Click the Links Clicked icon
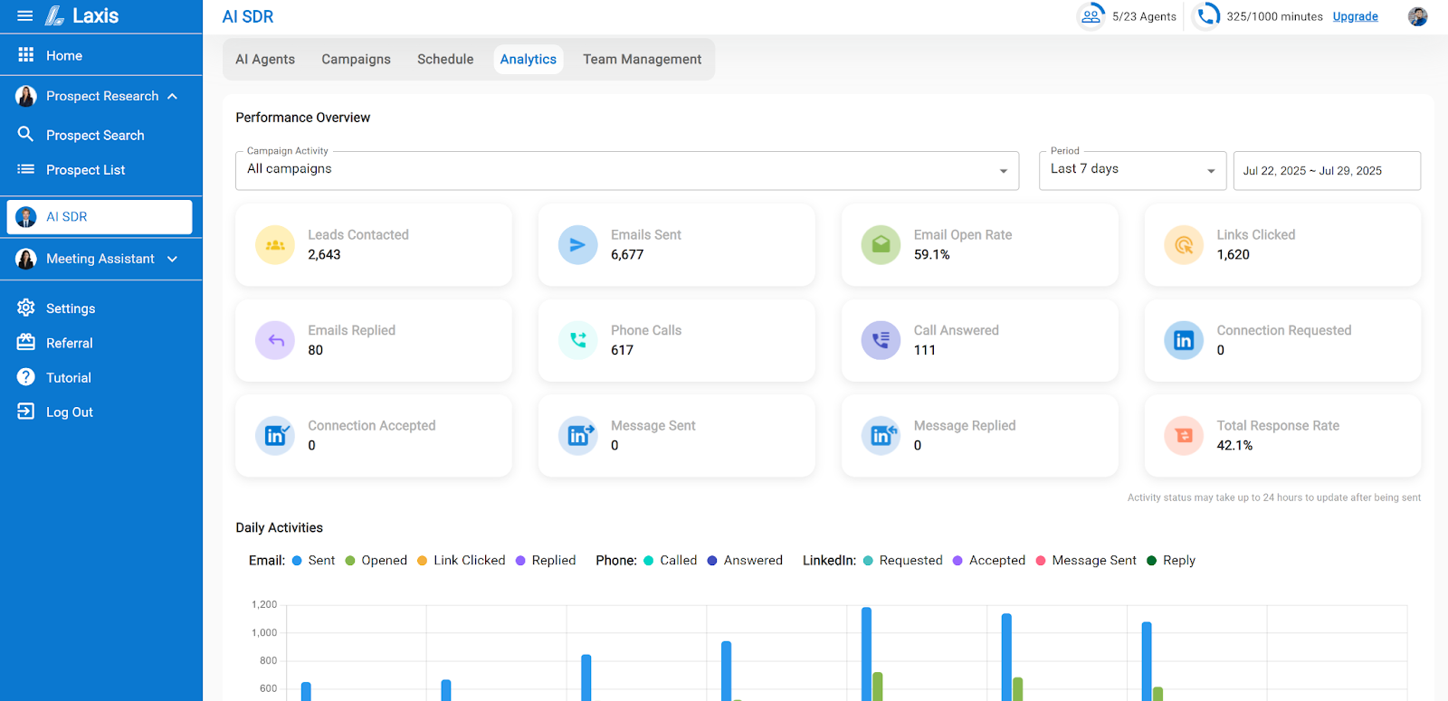 (x=1184, y=245)
